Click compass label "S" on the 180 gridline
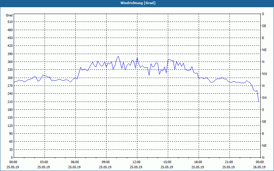This screenshot has width=274, height=171. point(263,109)
